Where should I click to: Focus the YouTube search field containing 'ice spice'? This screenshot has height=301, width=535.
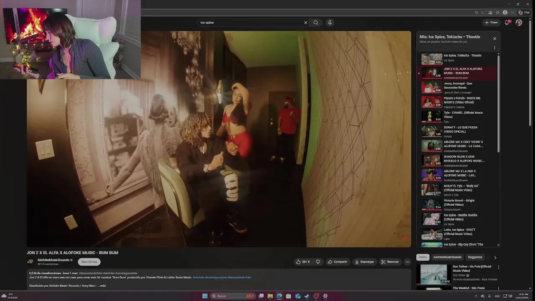[x=250, y=23]
